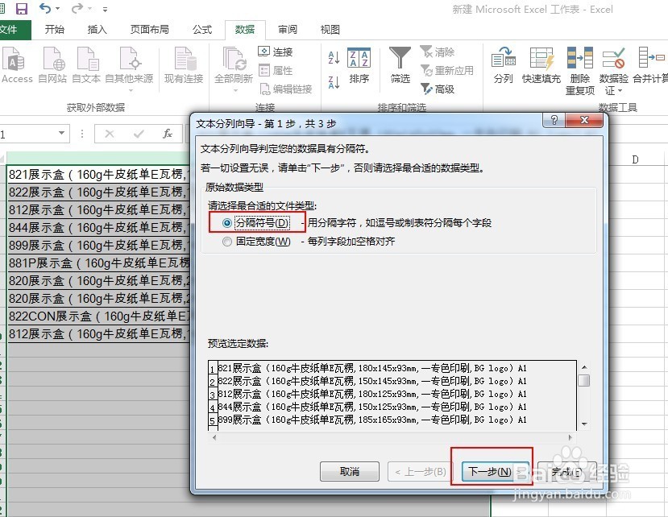
Task: Click preview list scroll down arrow
Action: 584,424
